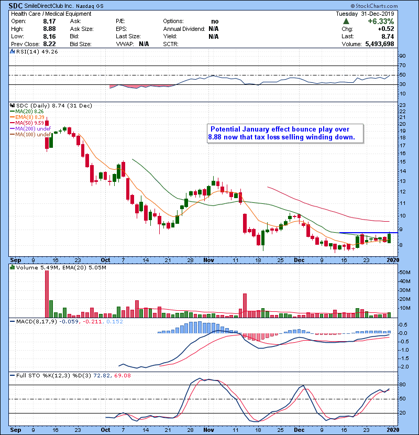Click the SmileDirectClub Inc. company name
This screenshot has height=435, width=419.
click(49, 6)
